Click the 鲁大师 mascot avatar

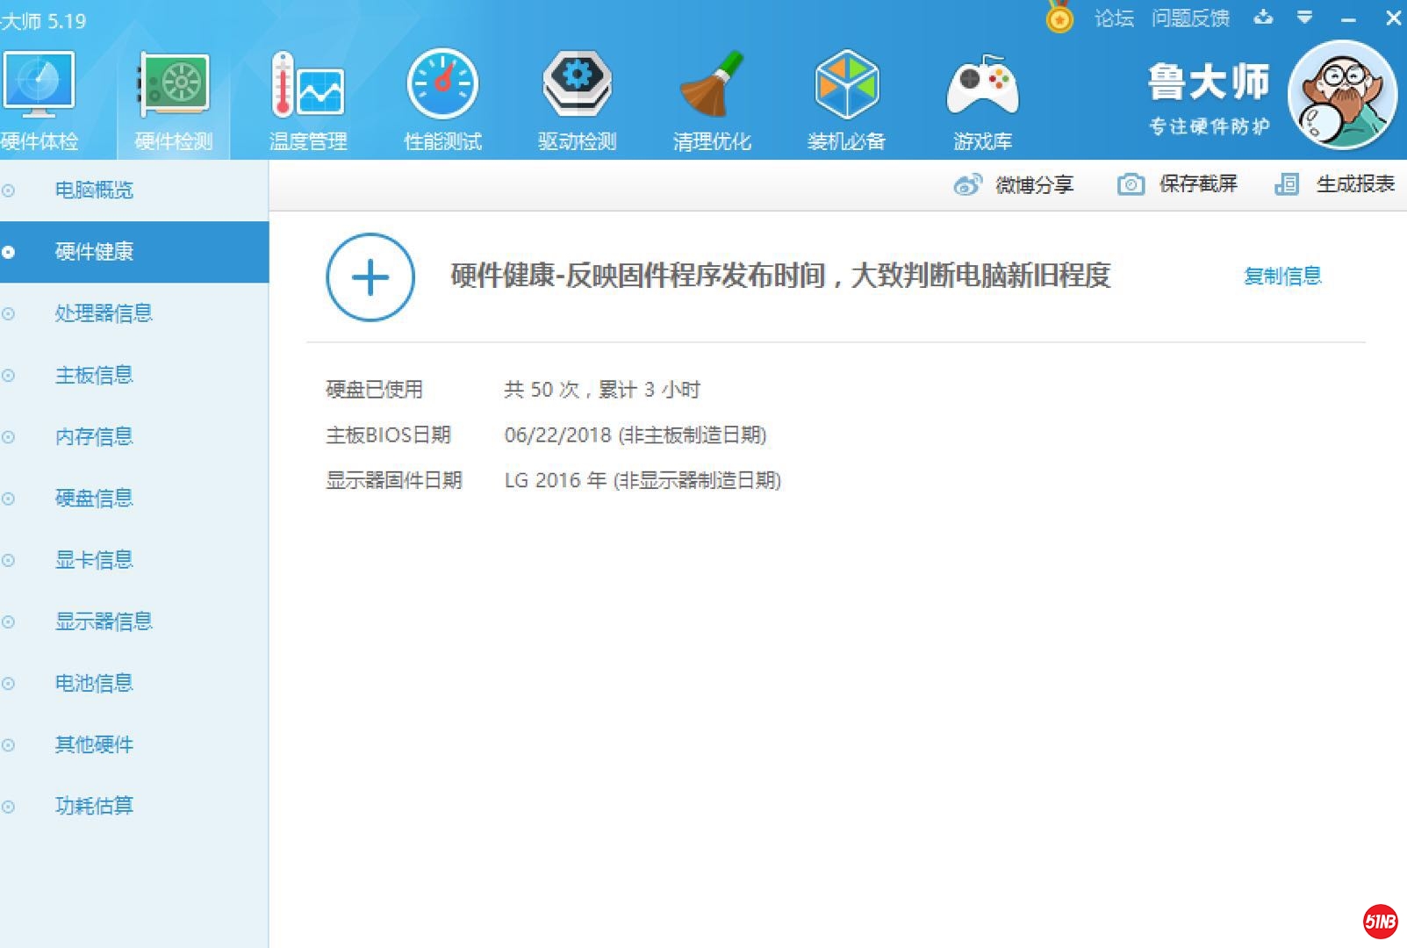click(1341, 95)
